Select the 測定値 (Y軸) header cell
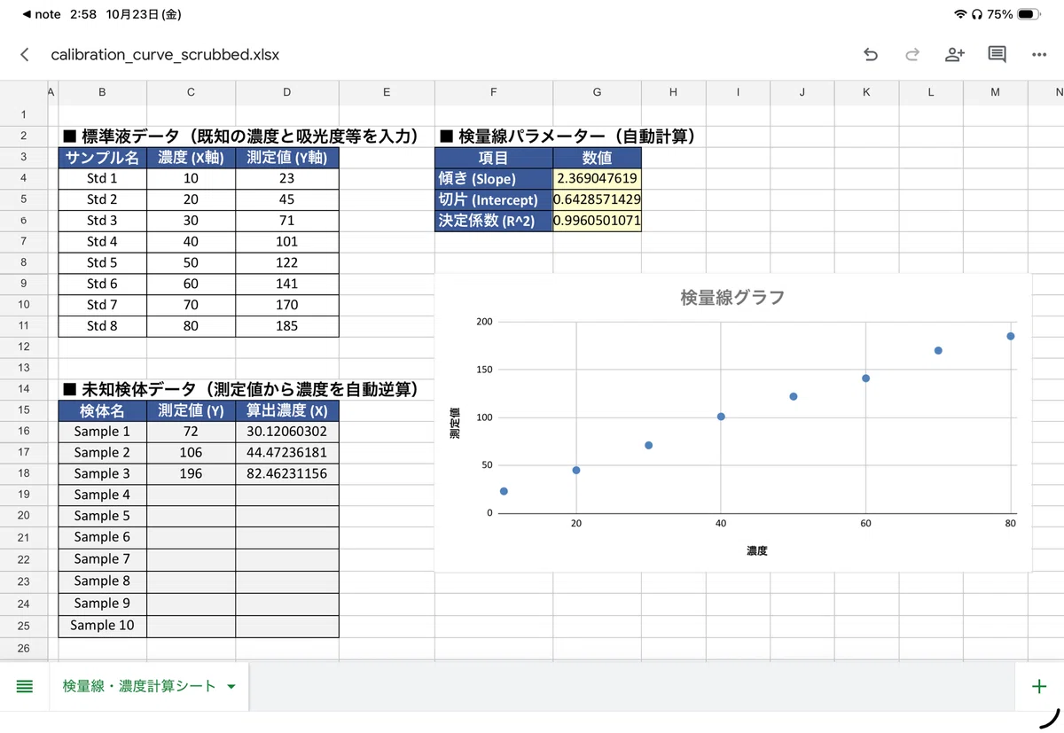1064x733 pixels. point(287,158)
